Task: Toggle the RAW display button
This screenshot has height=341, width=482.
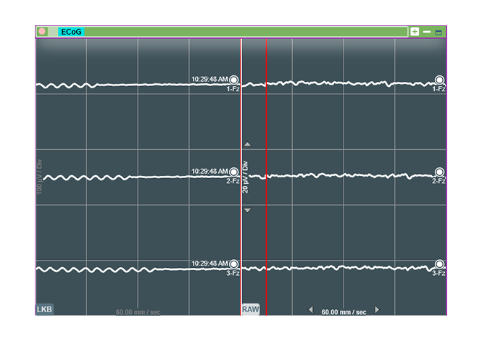Action: pos(250,310)
